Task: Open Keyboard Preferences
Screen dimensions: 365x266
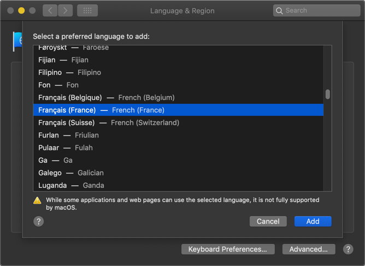Action: (227, 249)
